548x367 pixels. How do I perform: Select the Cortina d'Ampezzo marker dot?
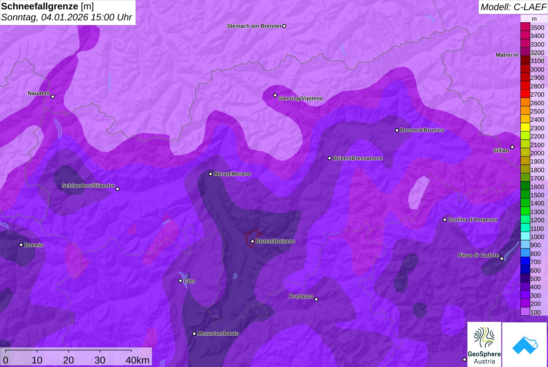coord(445,220)
